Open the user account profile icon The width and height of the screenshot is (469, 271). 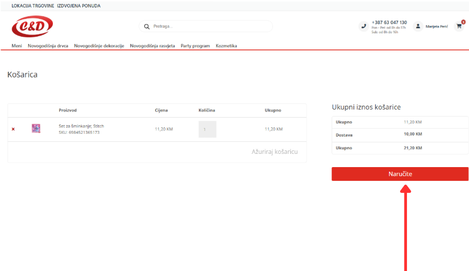coord(418,26)
